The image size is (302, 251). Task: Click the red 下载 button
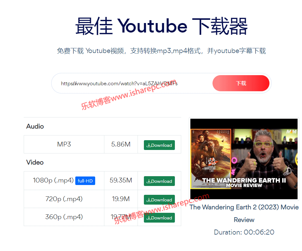[x=241, y=83]
